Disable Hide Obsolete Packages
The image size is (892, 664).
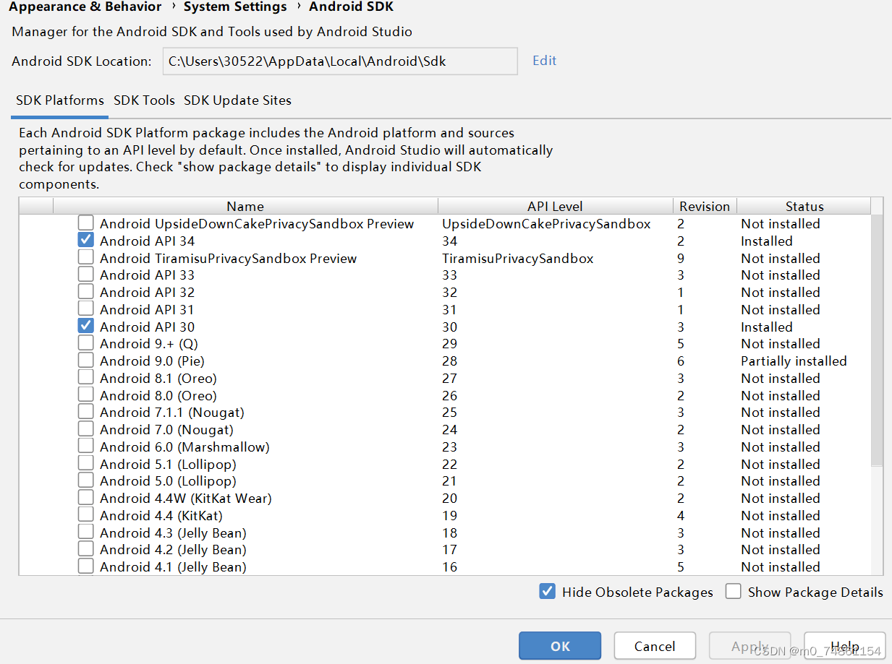[548, 591]
